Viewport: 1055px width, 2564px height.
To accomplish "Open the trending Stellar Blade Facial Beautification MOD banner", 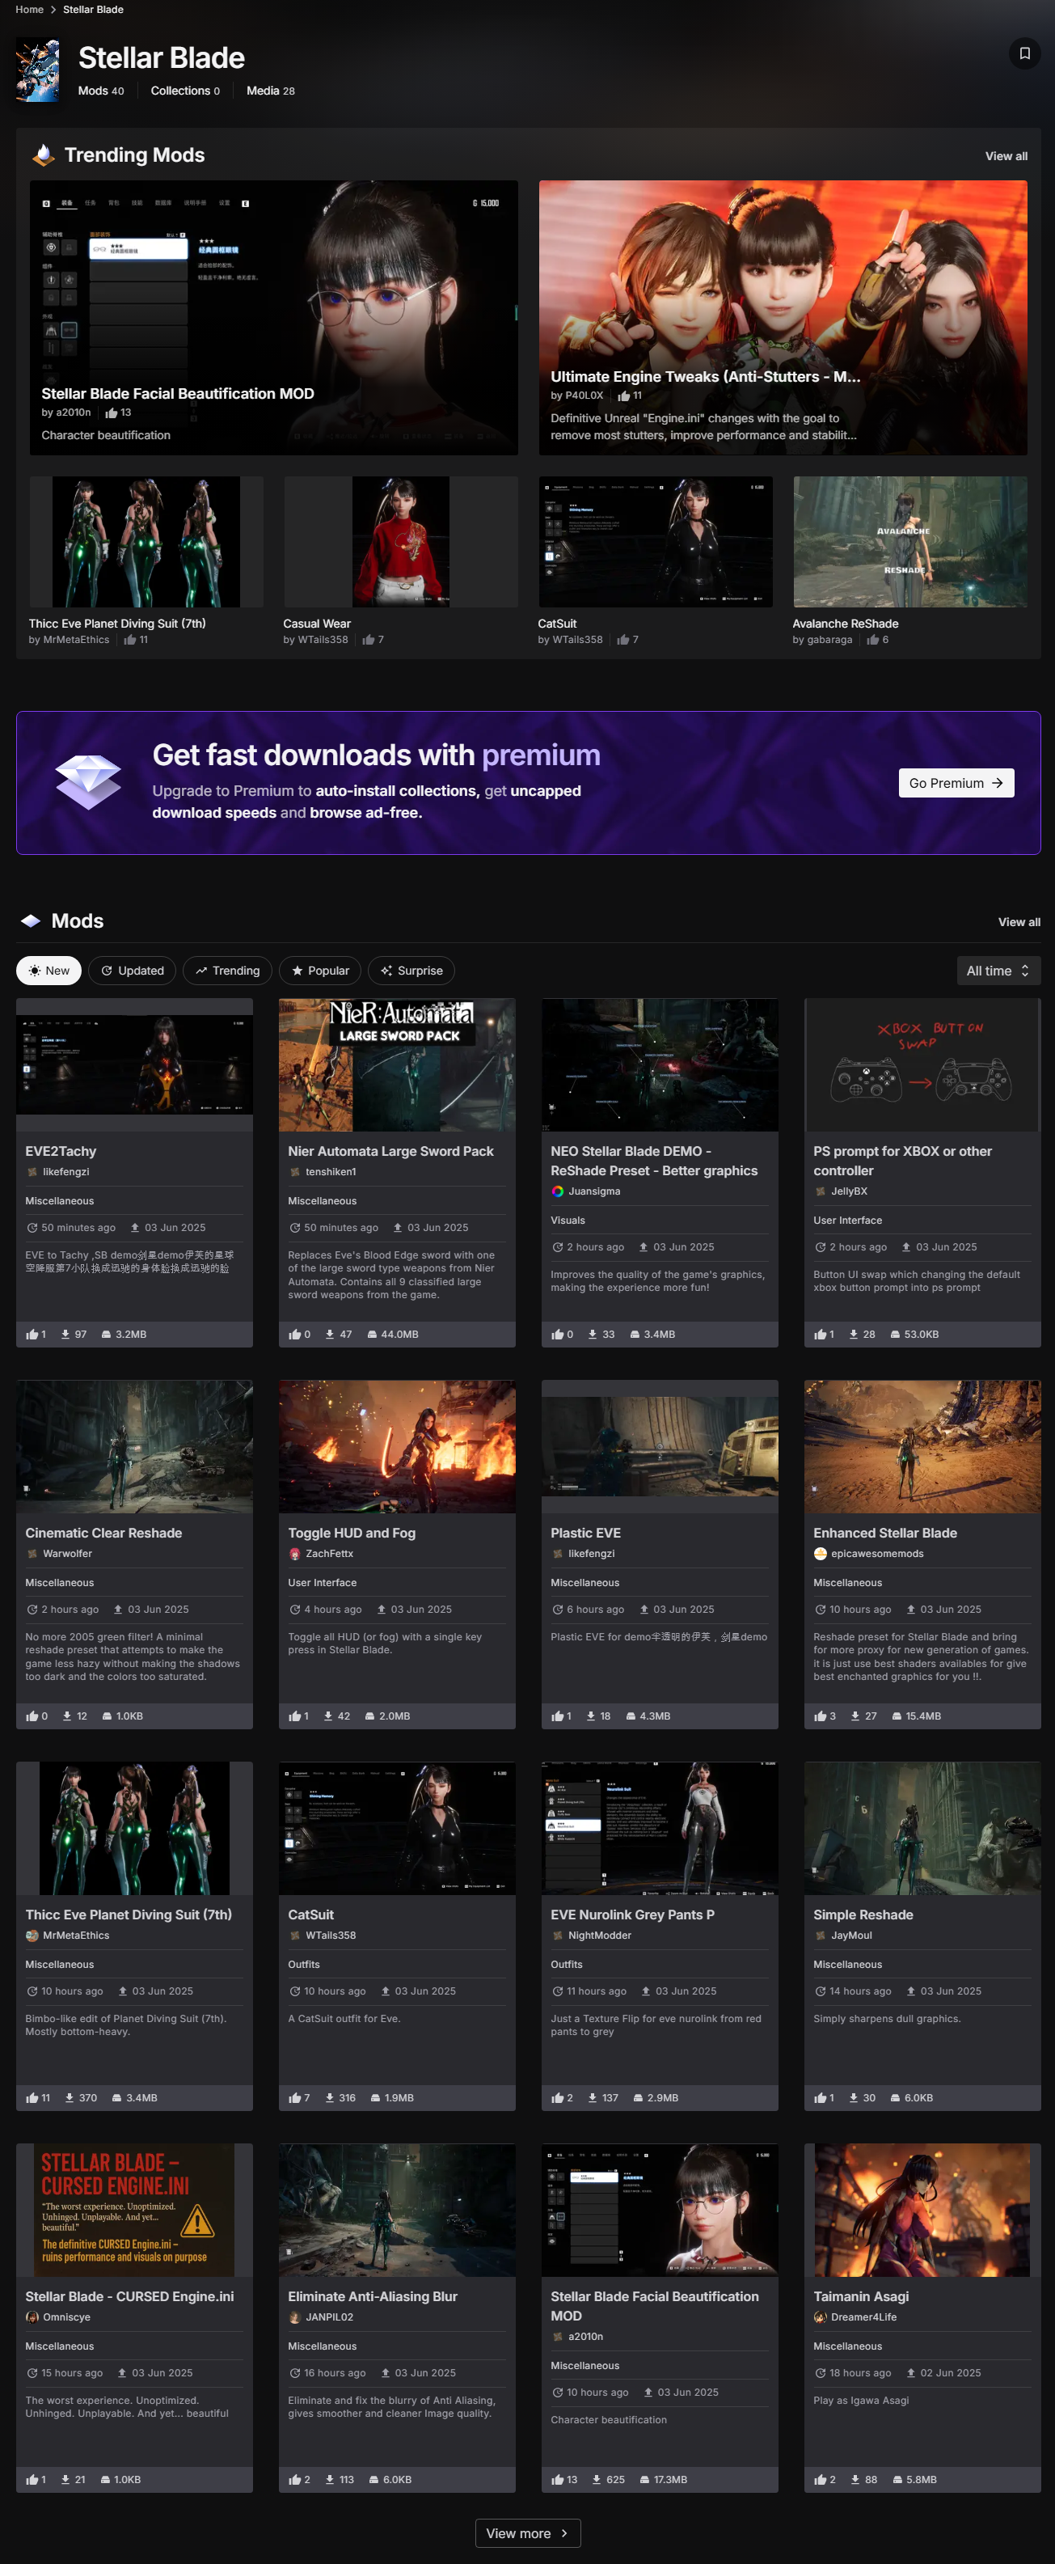I will [x=274, y=318].
